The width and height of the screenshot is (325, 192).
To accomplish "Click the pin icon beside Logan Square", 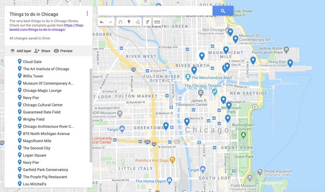I will pyautogui.click(x=19, y=155).
